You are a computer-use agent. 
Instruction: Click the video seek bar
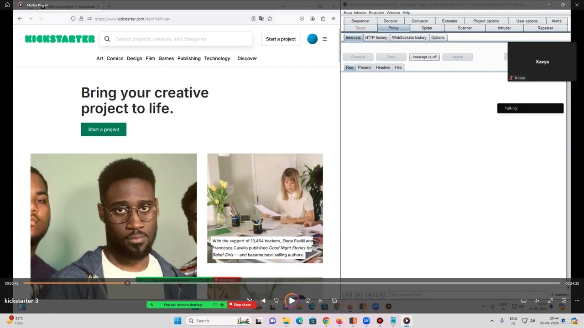click(x=292, y=283)
